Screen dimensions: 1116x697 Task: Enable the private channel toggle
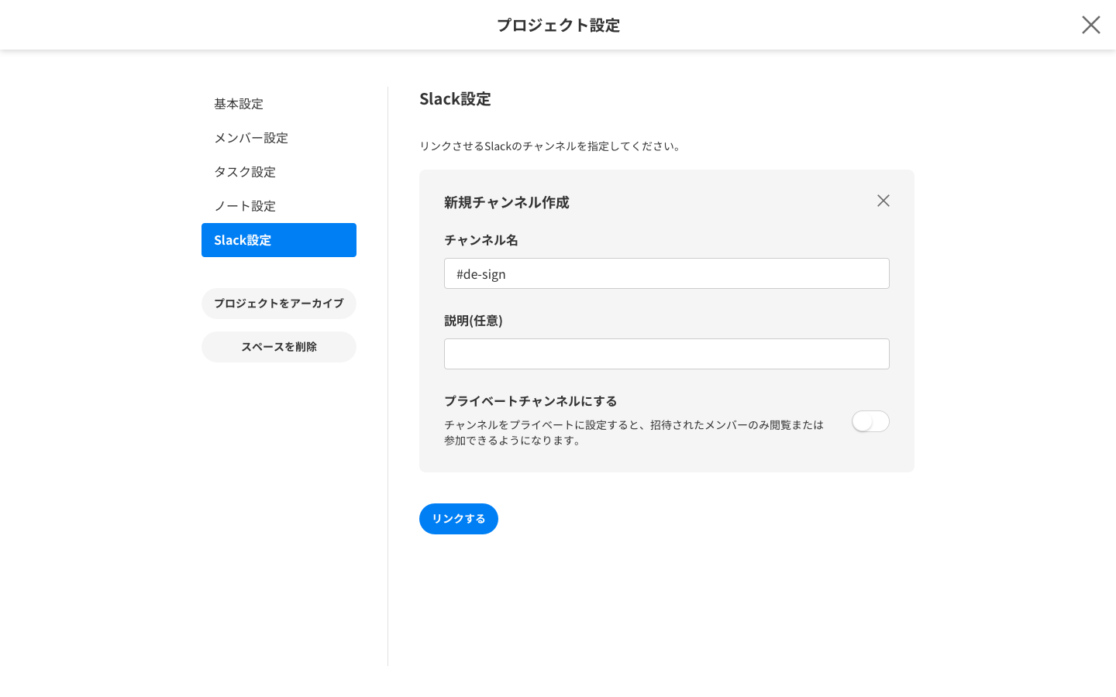click(x=870, y=421)
